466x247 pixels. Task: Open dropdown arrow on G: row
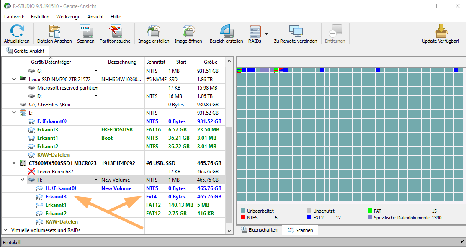point(96,71)
